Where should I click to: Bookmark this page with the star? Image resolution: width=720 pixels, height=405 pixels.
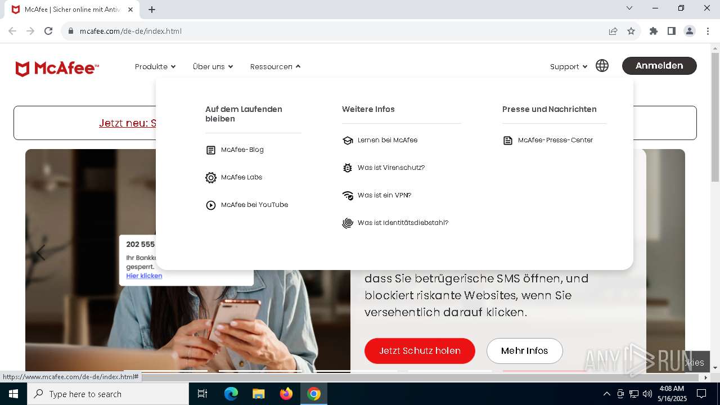tap(631, 31)
